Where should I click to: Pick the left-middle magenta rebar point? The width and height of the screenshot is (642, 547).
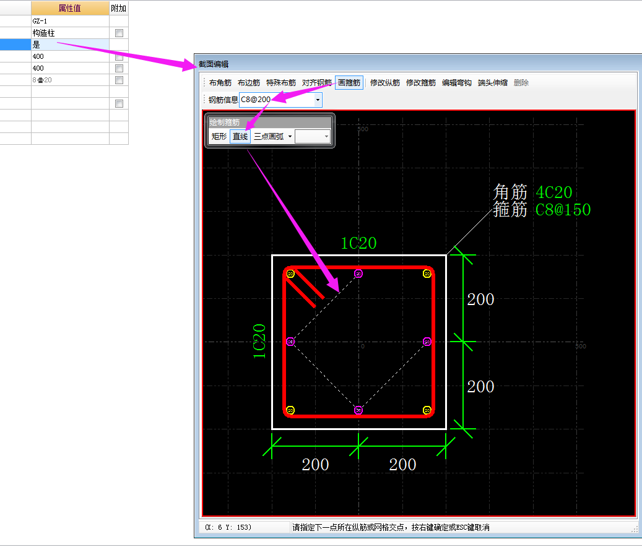pyautogui.click(x=290, y=342)
